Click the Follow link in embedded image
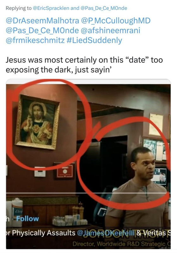 pyautogui.click(x=27, y=219)
